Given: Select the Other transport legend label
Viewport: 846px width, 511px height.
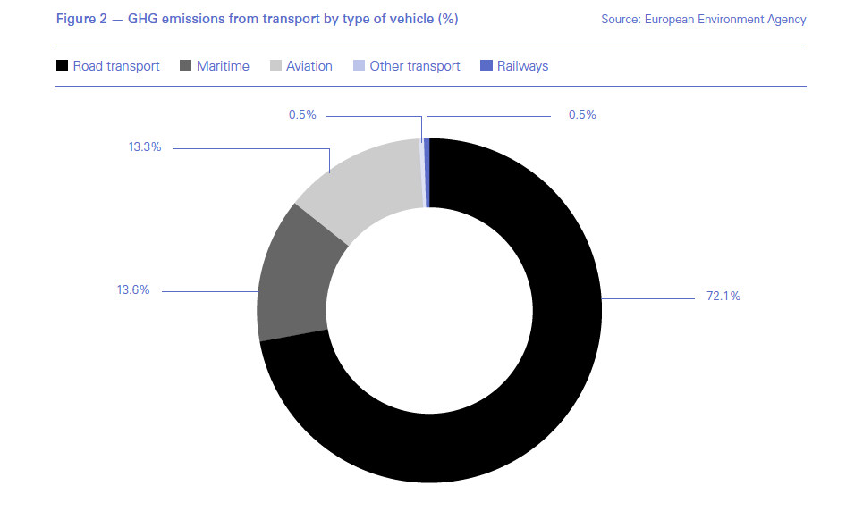Looking at the screenshot, I should coord(415,66).
